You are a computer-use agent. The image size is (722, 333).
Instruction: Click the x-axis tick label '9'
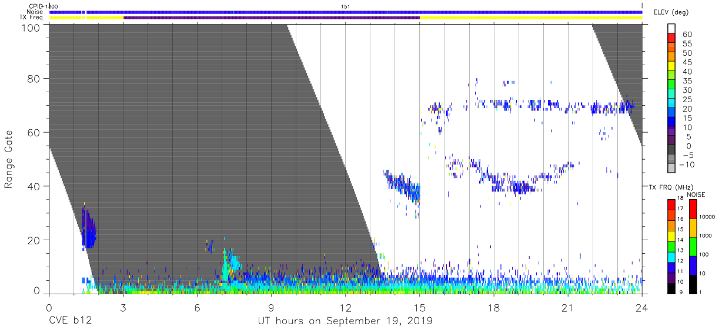pyautogui.click(x=271, y=308)
